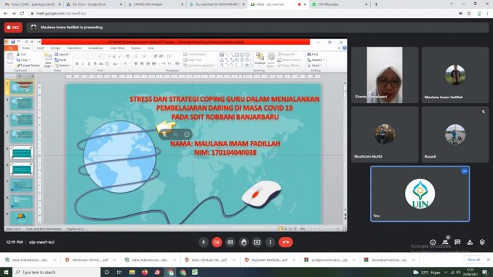Open Firefox from the taskbar
This screenshot has width=493, height=277.
145,273
